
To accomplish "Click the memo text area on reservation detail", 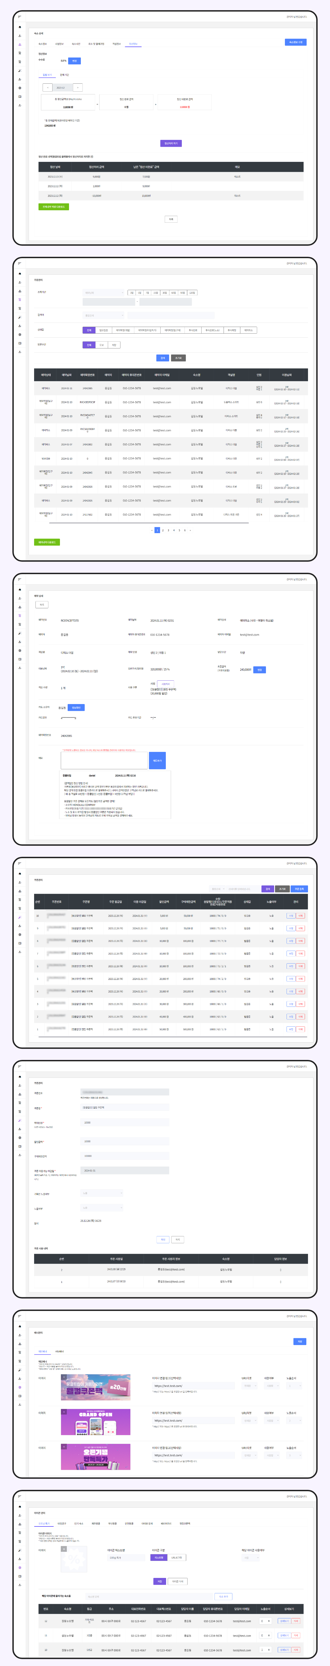I will coord(104,760).
